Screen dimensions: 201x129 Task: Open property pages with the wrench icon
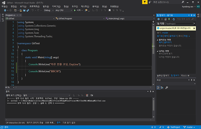tap(167, 88)
